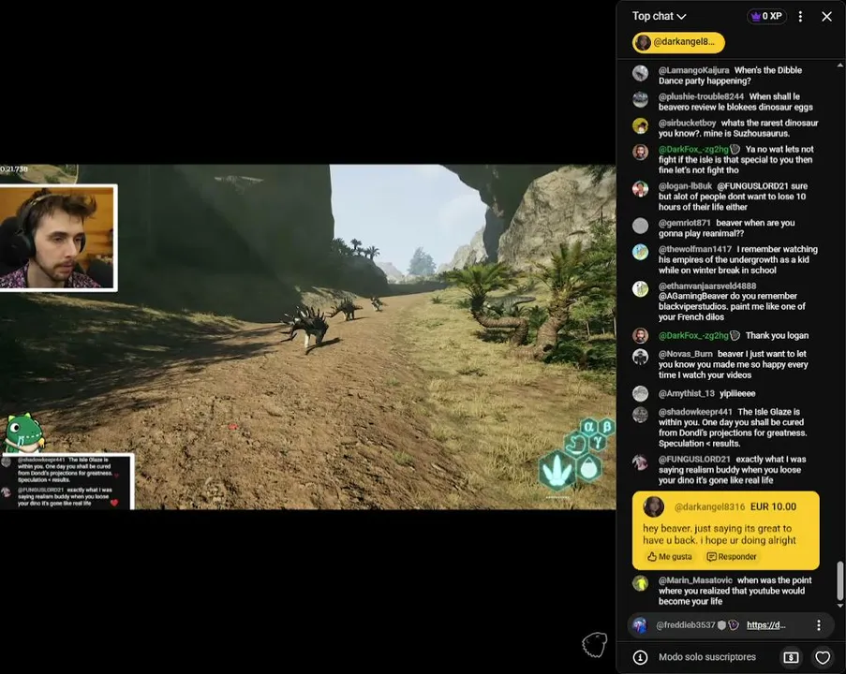Click the streamer webcam overlay
Viewport: 846px width, 674px height.
[x=57, y=238]
